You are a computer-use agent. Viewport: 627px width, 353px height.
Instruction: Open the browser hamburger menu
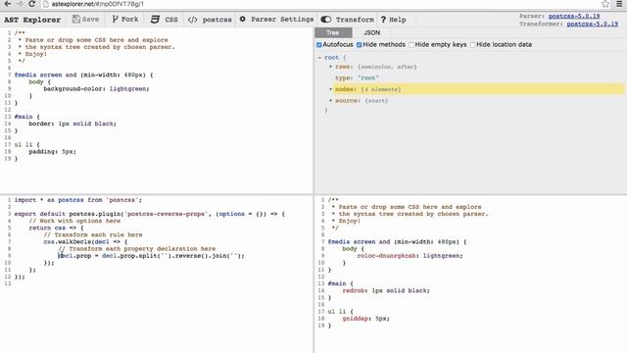pos(619,4)
